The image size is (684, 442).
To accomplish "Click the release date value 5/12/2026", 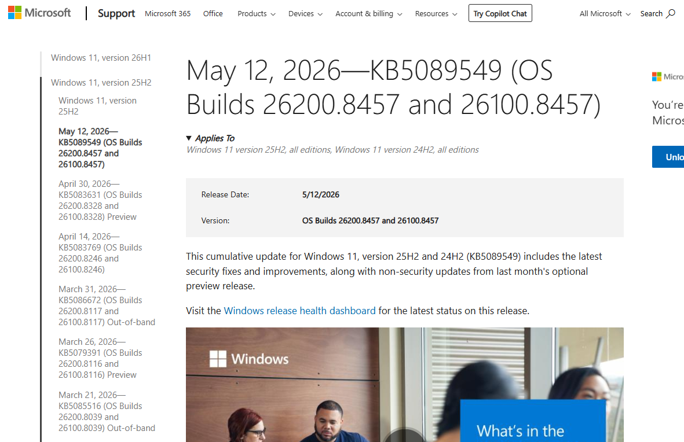I will (321, 194).
